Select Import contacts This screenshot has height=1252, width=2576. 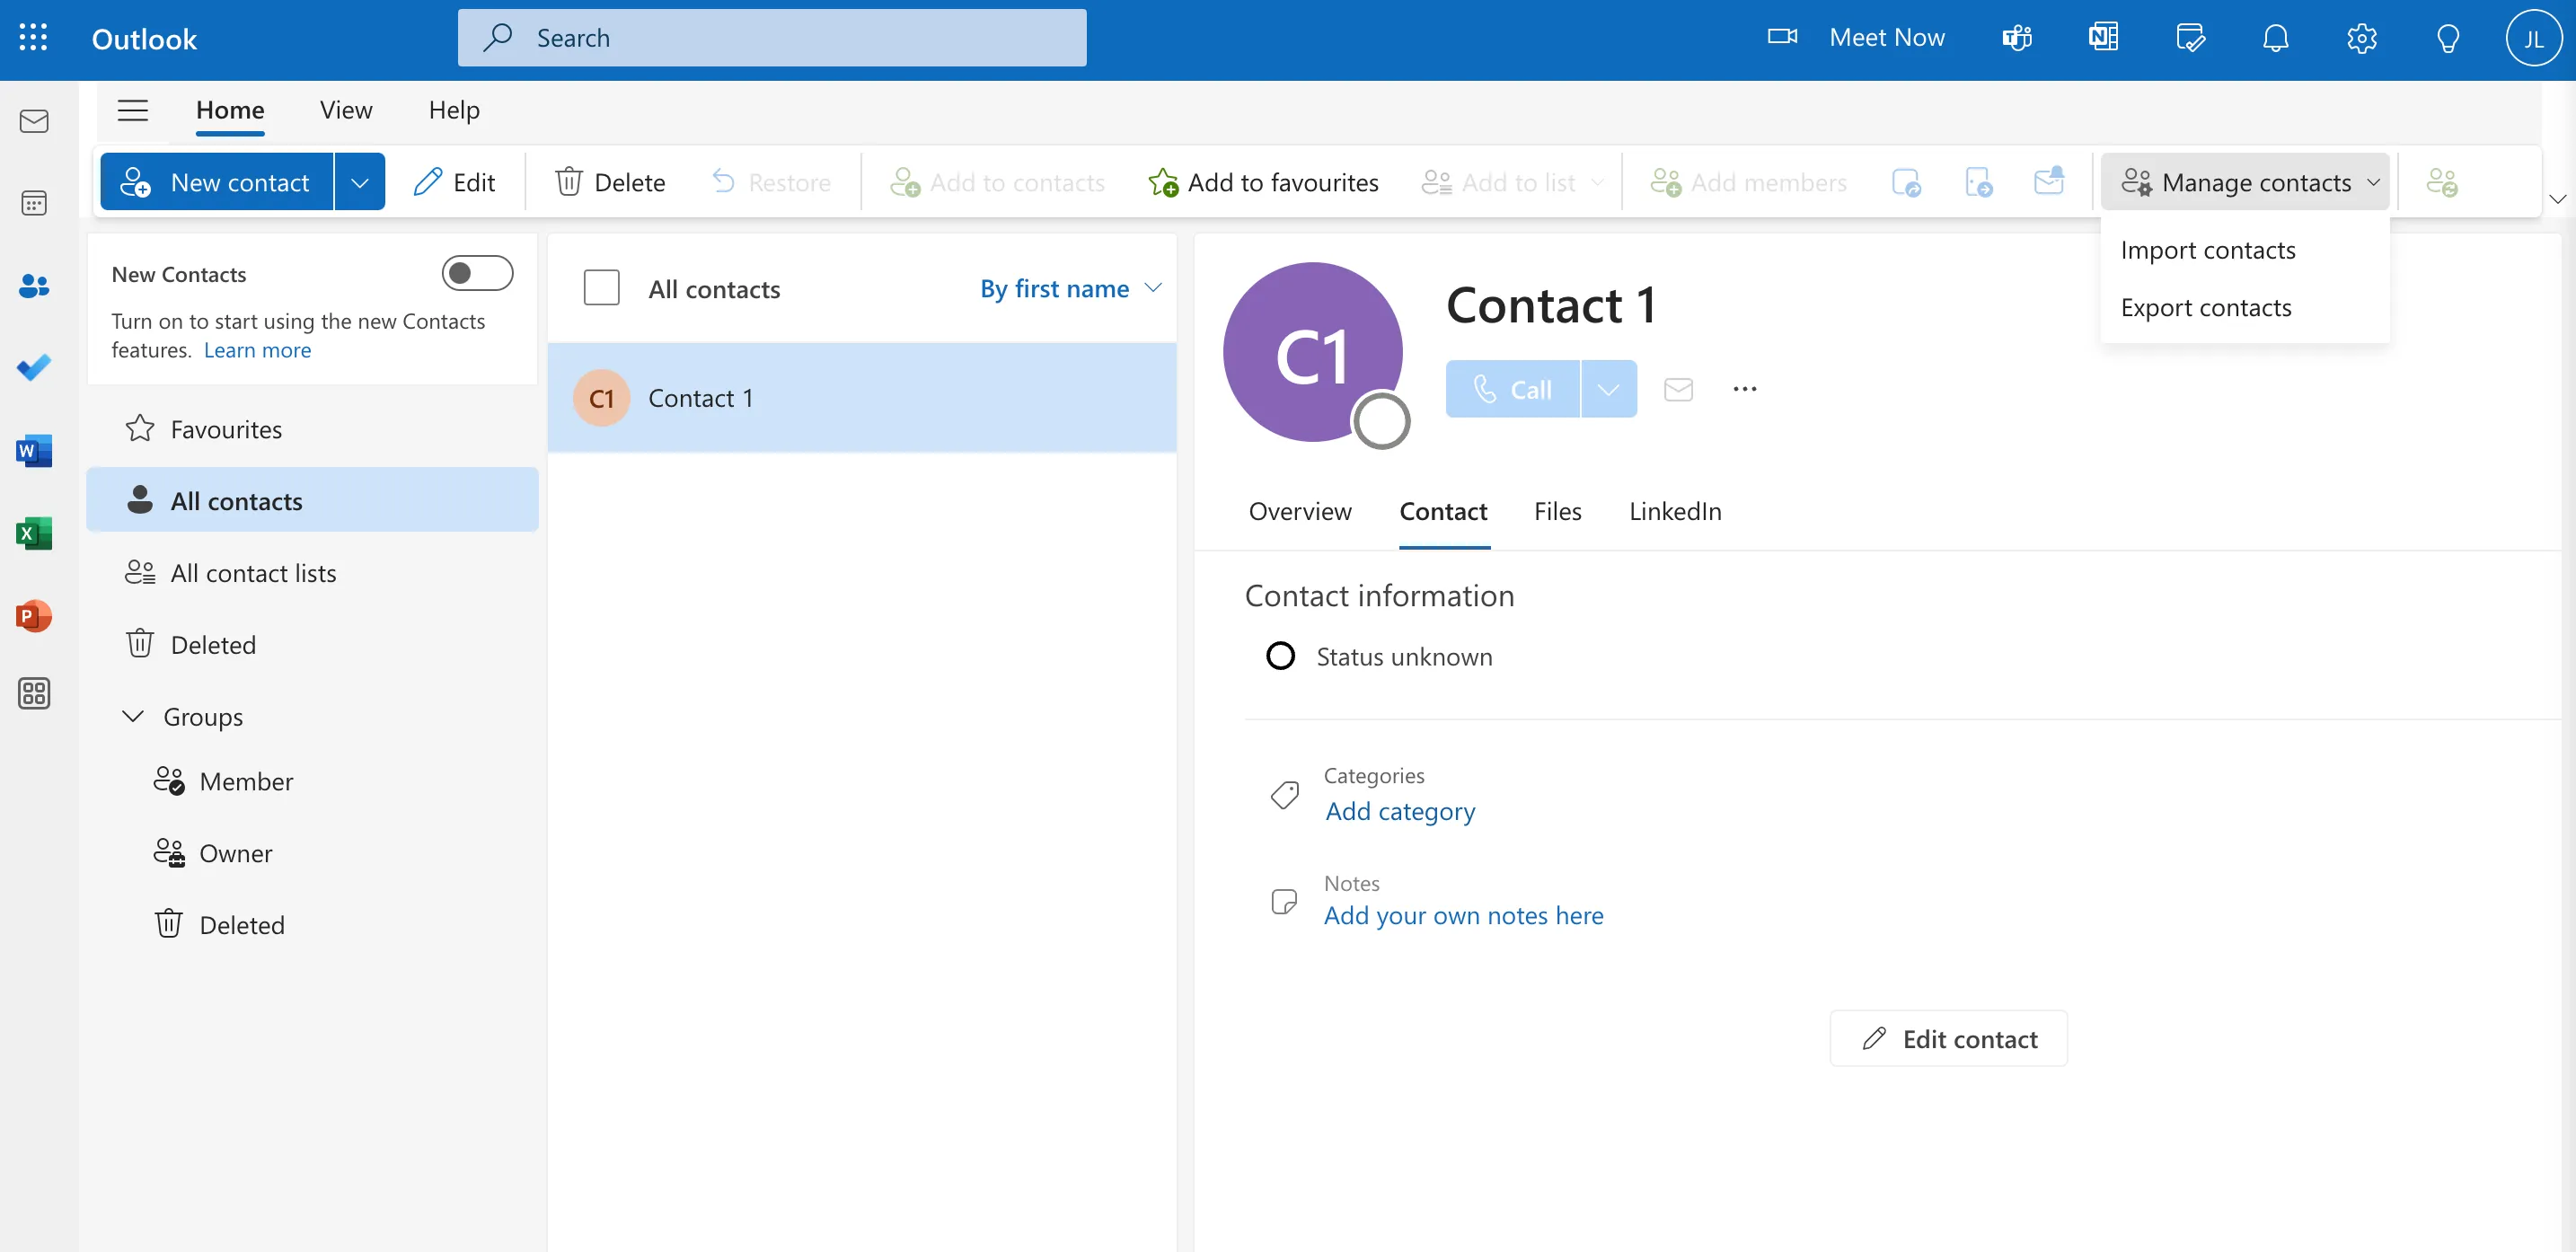[2207, 250]
